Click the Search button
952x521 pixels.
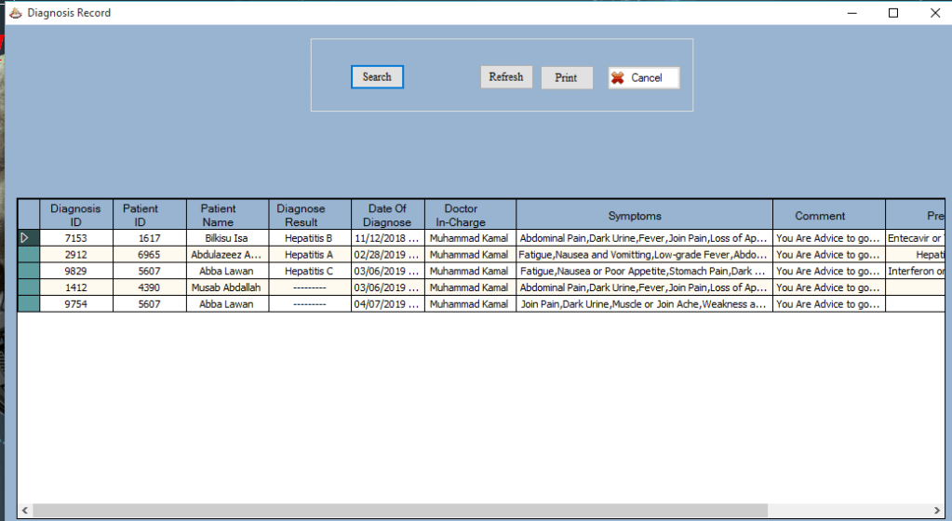coord(377,77)
